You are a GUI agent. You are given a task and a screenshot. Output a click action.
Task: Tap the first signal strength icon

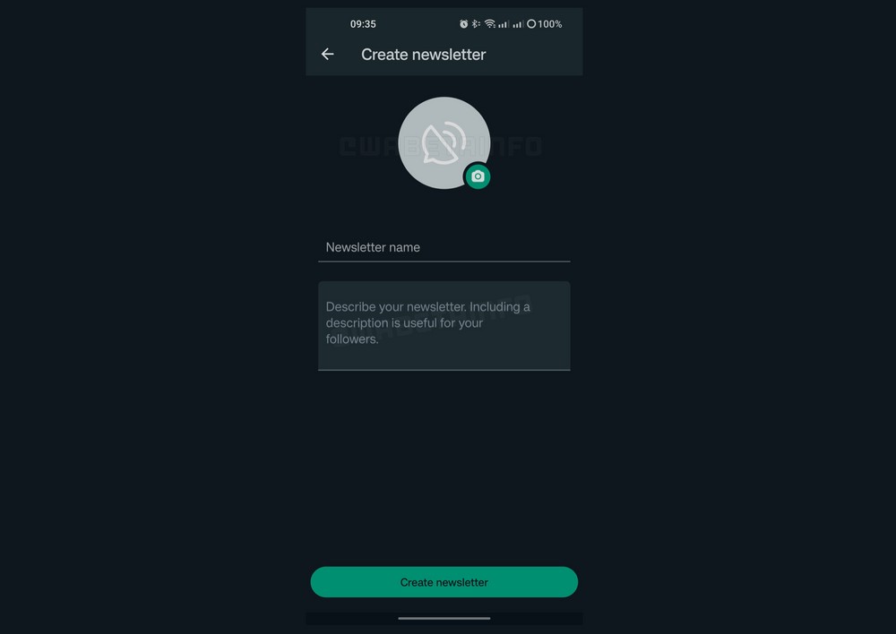point(504,24)
